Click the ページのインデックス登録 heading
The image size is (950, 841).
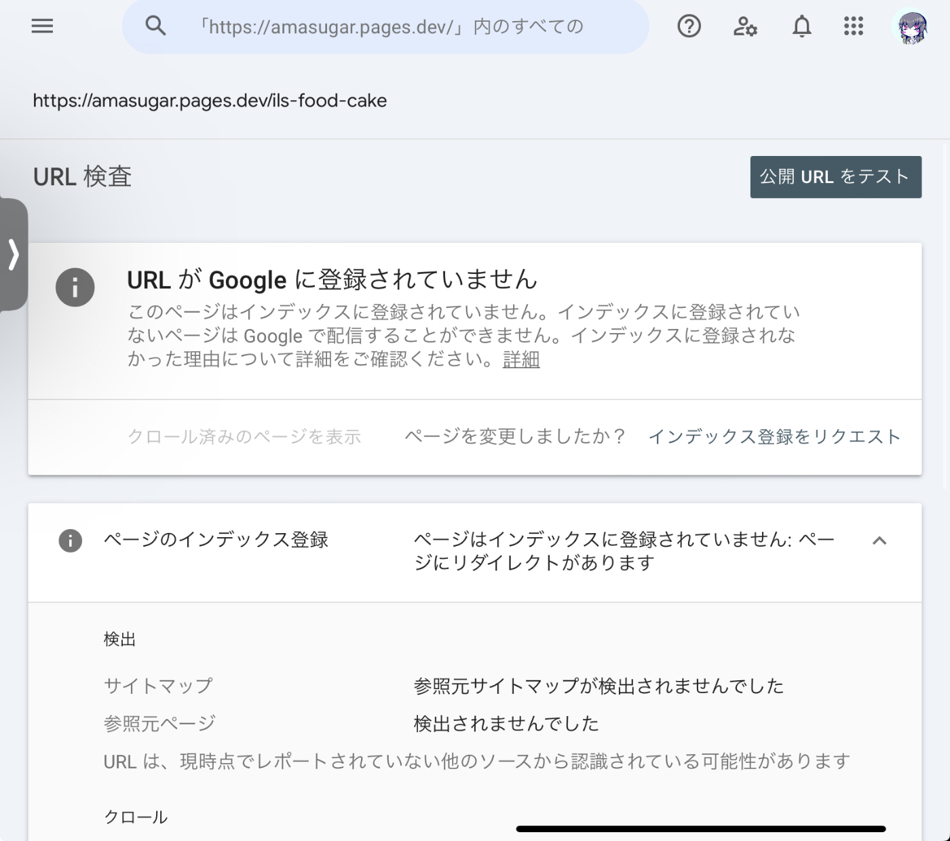coord(216,540)
